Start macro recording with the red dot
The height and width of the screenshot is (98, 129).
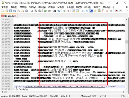[x=116, y=11]
